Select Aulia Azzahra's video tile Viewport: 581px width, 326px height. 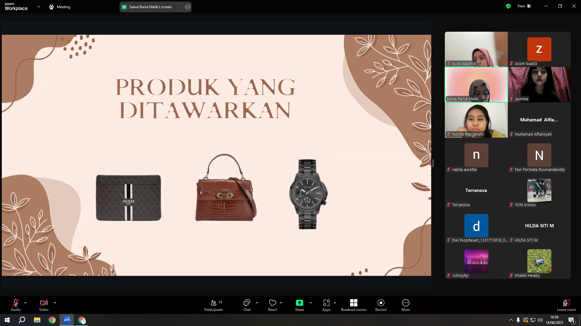point(476,49)
